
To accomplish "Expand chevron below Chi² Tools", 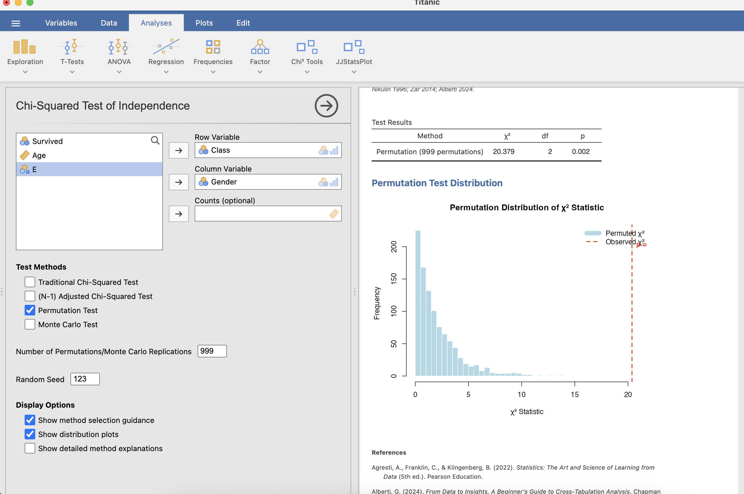I will pyautogui.click(x=307, y=72).
